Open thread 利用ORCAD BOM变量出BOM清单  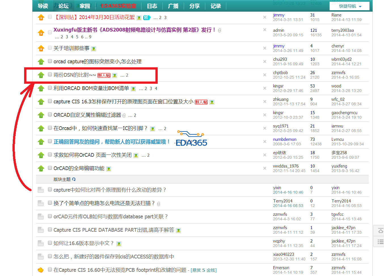[x=91, y=88]
